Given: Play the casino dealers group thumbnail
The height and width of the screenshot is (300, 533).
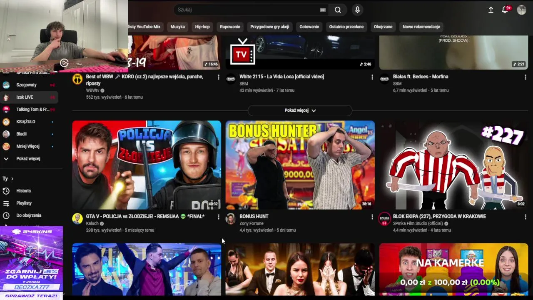Looking at the screenshot, I should click(300, 269).
